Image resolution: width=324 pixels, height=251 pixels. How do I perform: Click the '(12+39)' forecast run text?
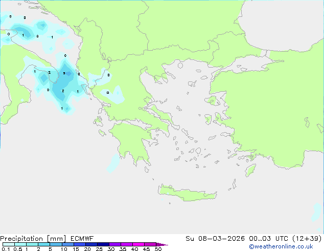[307, 239]
